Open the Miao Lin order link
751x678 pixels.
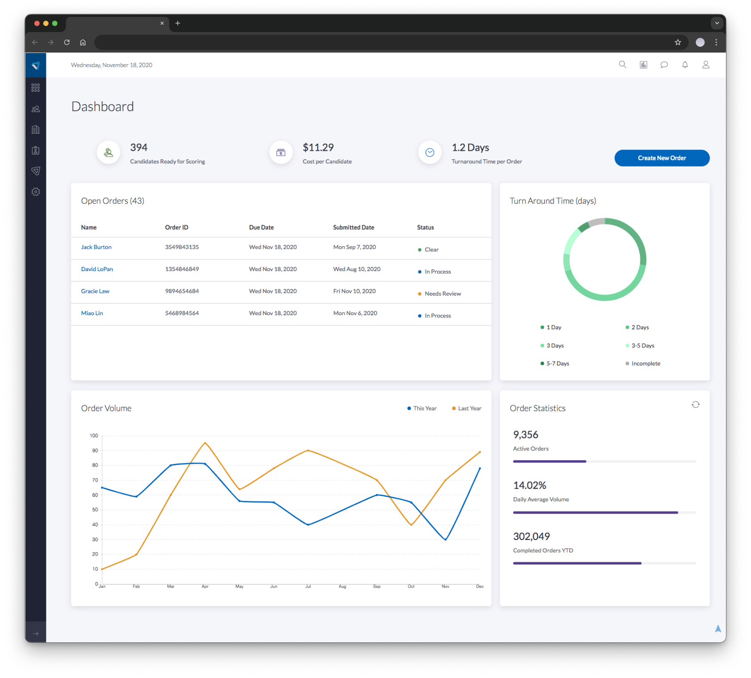pyautogui.click(x=92, y=313)
